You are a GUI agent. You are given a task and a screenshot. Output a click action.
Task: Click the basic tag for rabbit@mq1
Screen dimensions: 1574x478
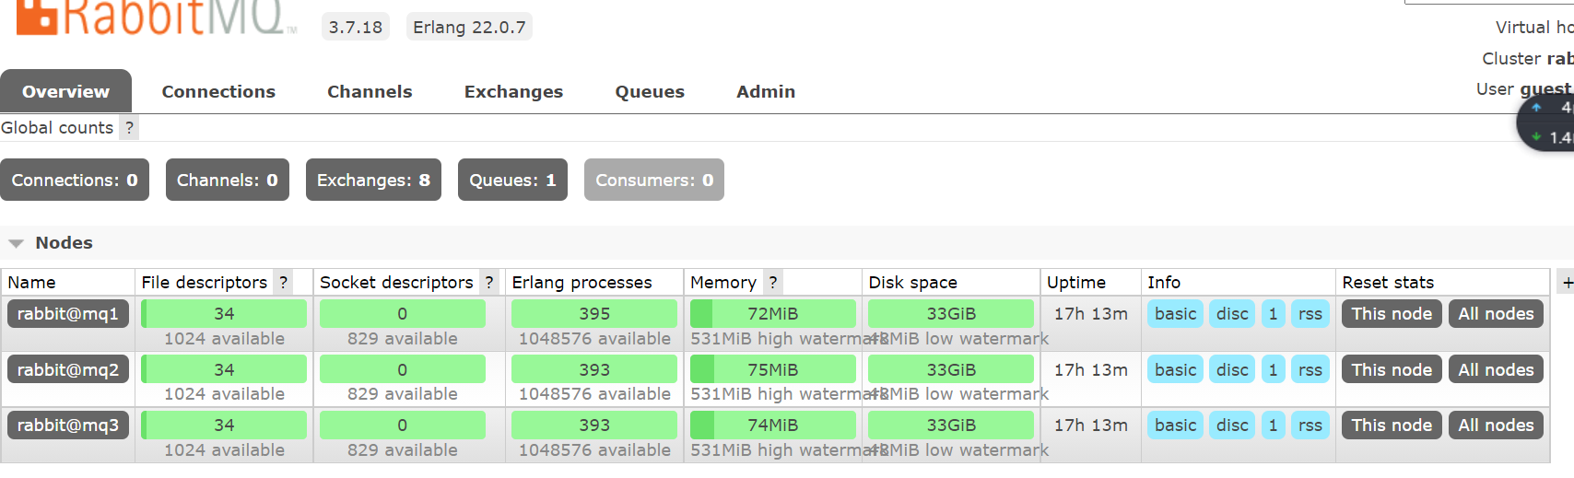[1175, 314]
